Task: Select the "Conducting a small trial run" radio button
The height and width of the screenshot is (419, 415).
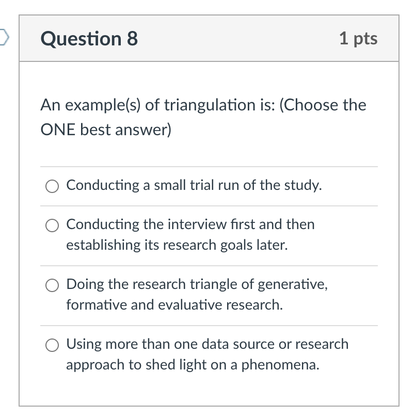Action: point(52,186)
